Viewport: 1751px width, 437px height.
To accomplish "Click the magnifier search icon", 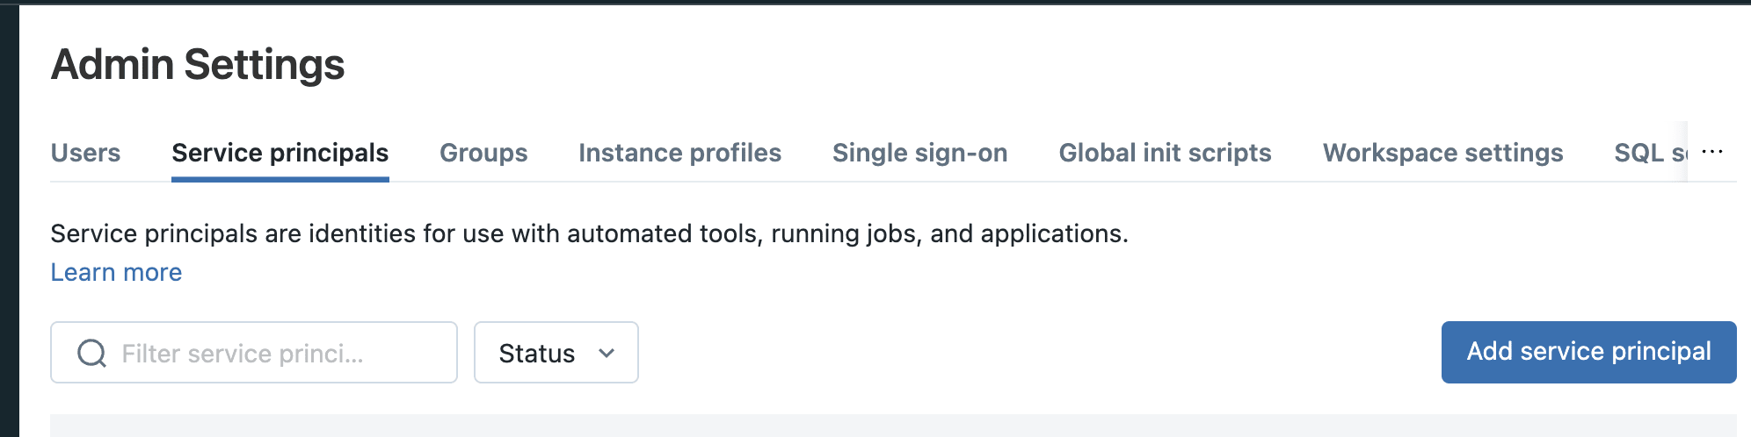I will coord(92,353).
